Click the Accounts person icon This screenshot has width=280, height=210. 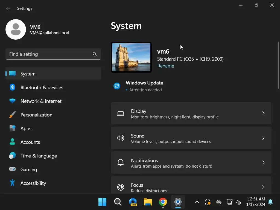tap(12, 142)
